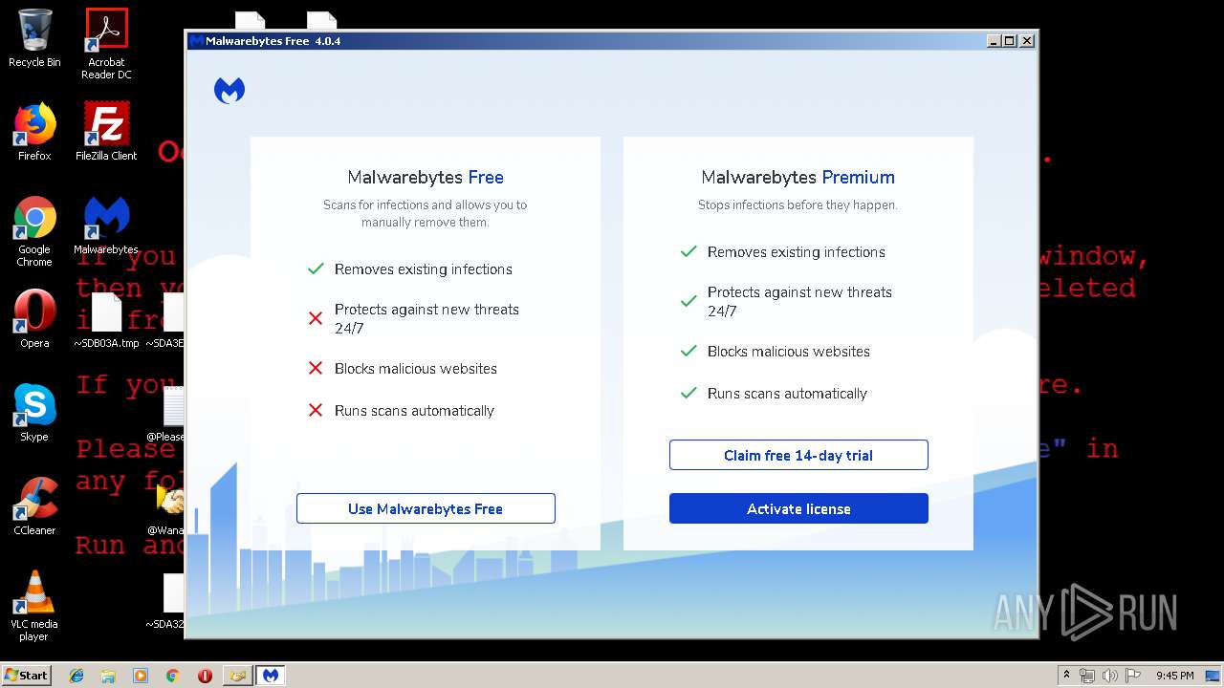Click Use Malwarebytes Free button
The height and width of the screenshot is (688, 1224).
tap(426, 508)
